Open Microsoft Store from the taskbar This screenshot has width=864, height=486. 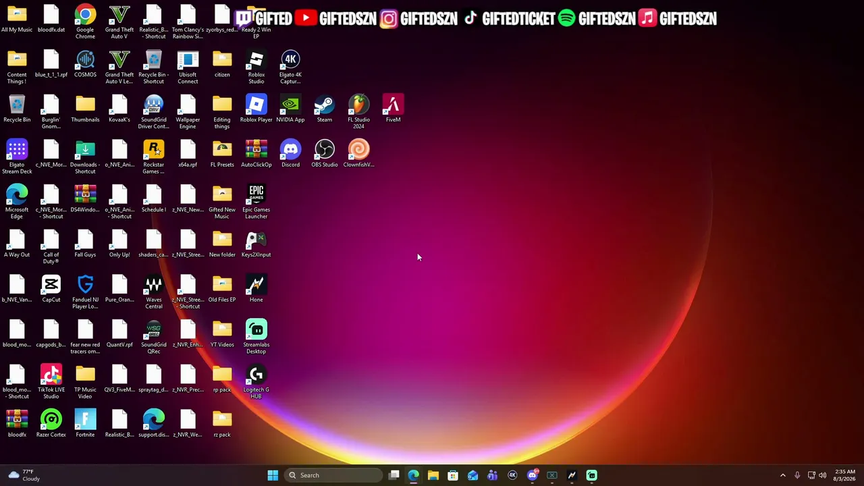coord(453,475)
